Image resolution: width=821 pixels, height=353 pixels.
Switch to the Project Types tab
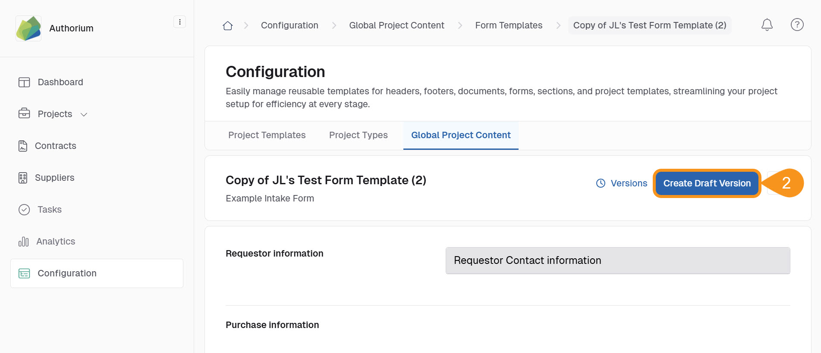[x=358, y=135]
